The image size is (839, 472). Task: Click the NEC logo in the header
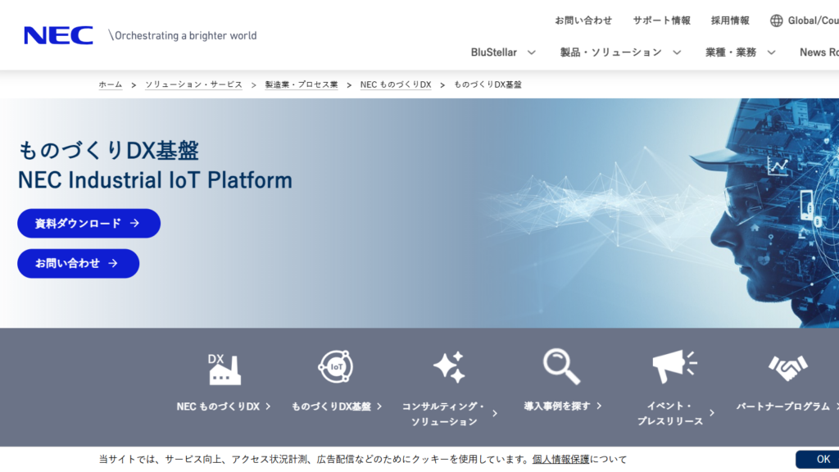pos(57,34)
